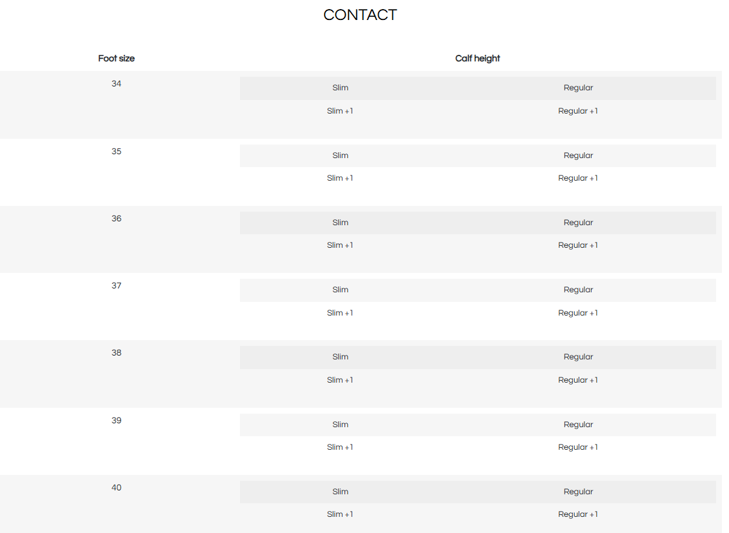Choose Regular +1 for foot size 40

point(578,514)
